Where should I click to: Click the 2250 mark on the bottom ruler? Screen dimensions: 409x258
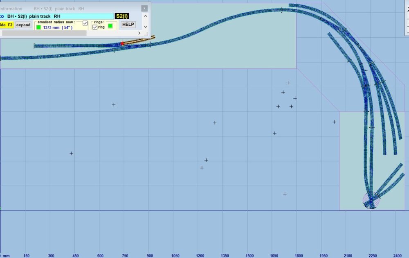point(371,255)
